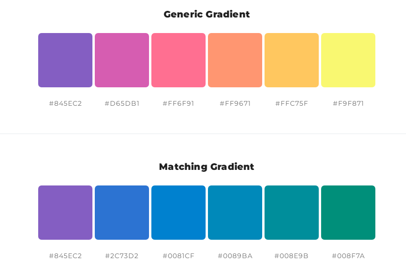This screenshot has height=269, width=406.
Task: Select the #0081CF hex code text
Action: point(178,256)
